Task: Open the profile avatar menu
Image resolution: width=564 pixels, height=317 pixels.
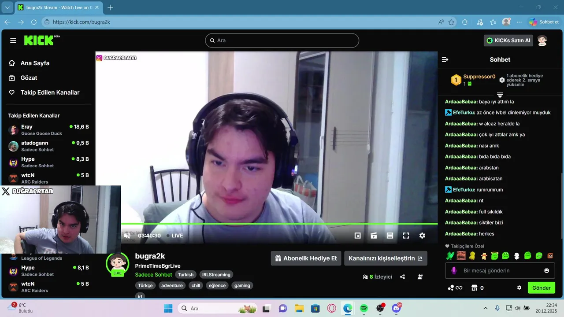Action: (x=542, y=41)
